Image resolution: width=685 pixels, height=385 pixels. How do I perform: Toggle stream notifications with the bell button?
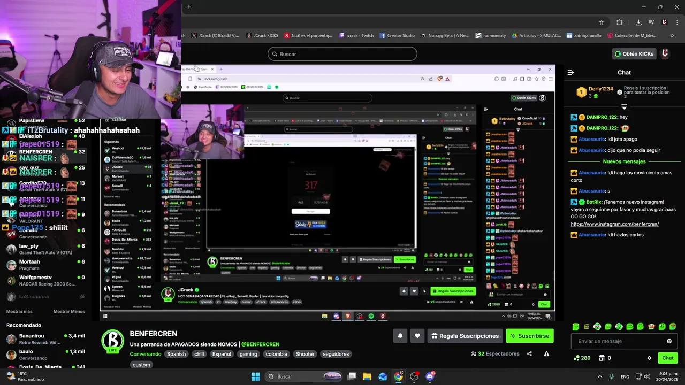(x=400, y=336)
